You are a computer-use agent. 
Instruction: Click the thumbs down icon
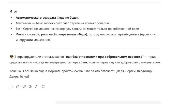(24, 87)
